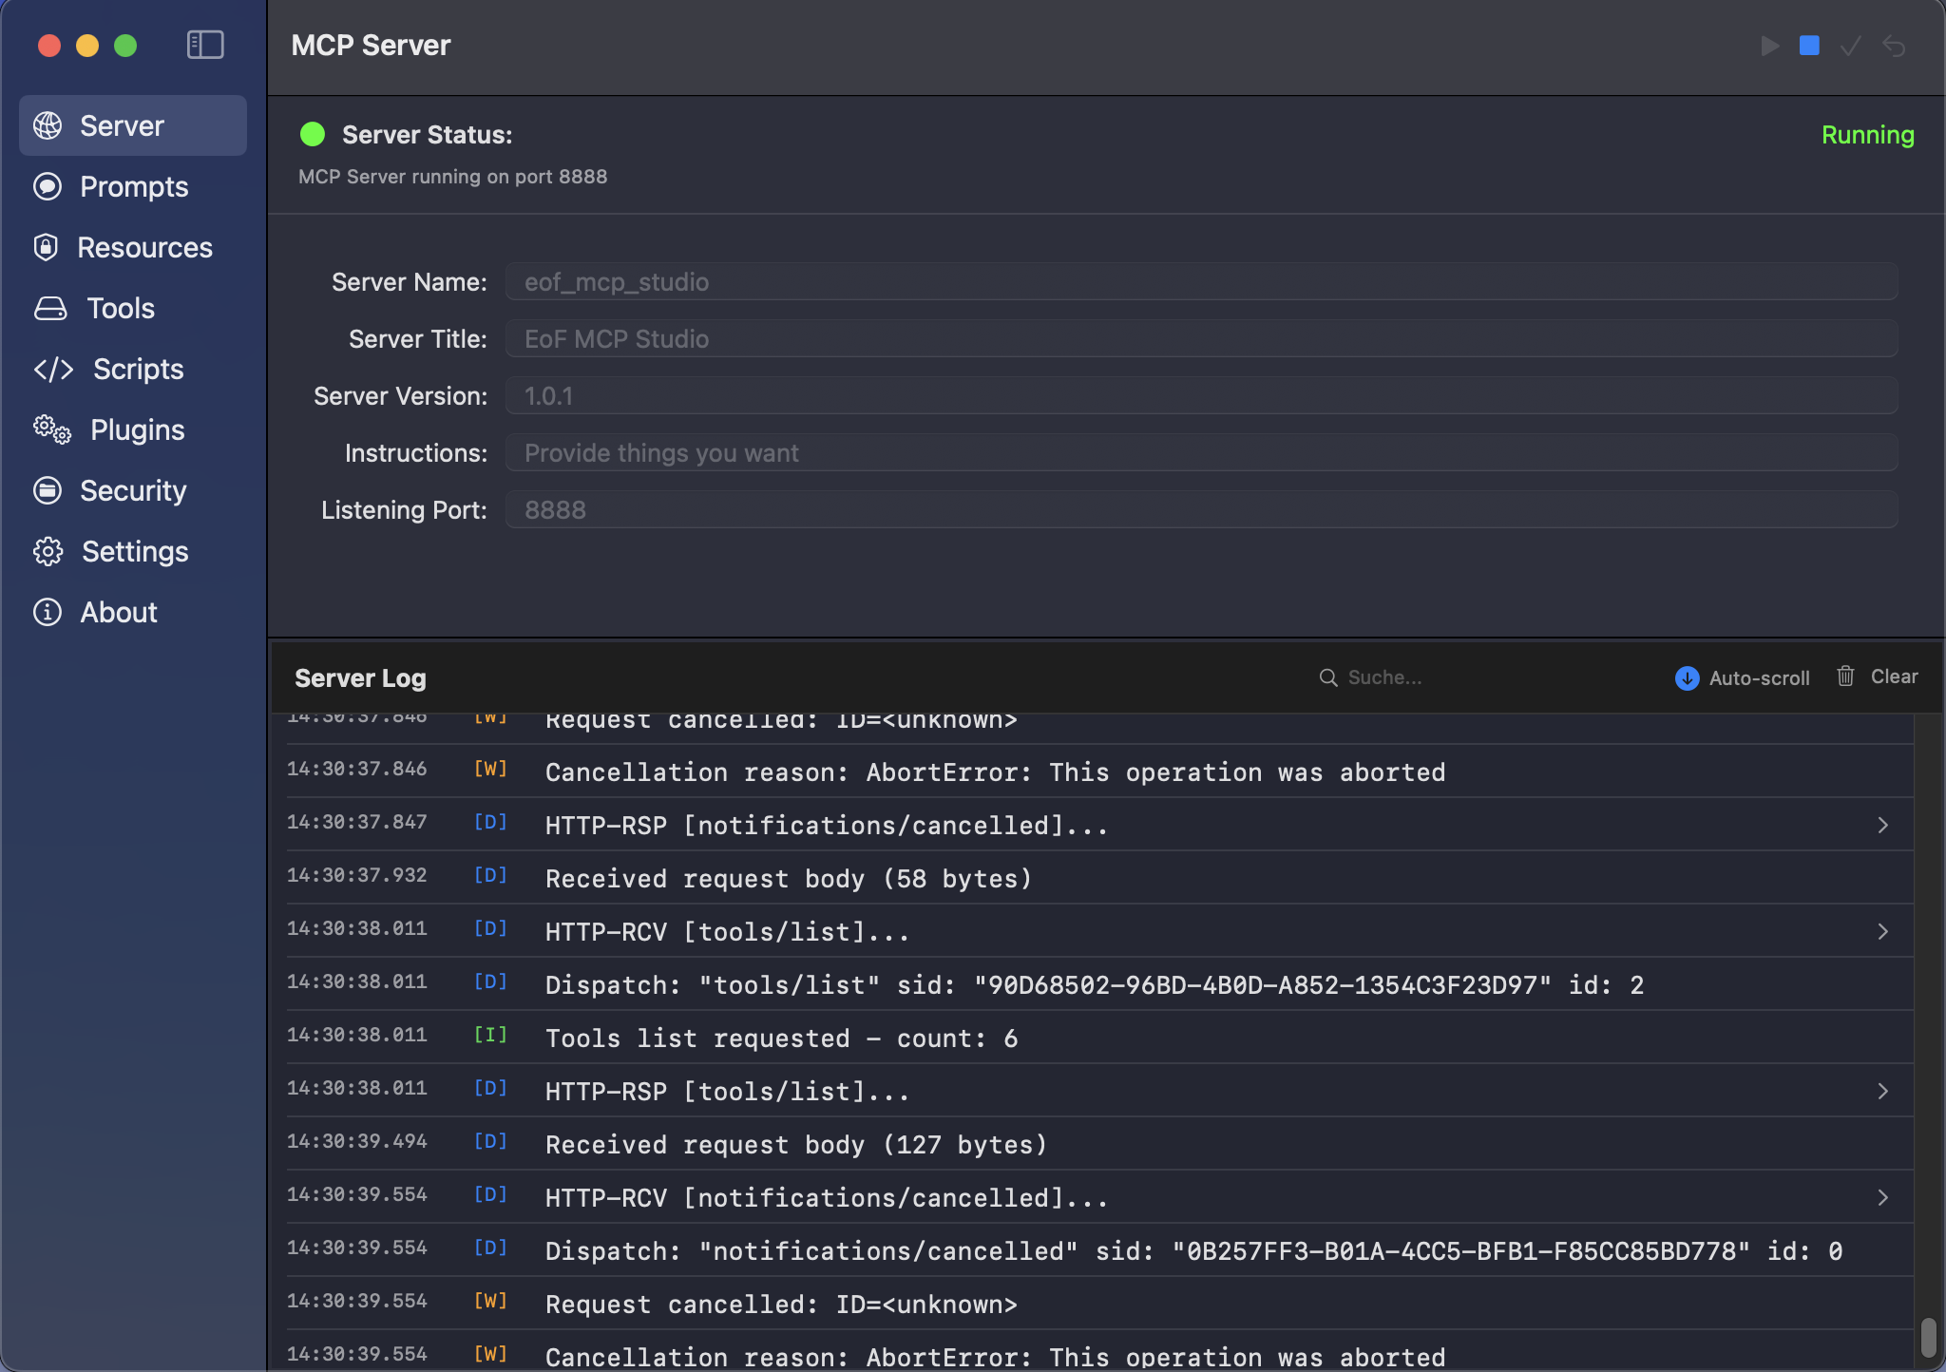Screen dimensions: 1946x1372
Task: Stop the running MCP server
Action: point(1807,46)
